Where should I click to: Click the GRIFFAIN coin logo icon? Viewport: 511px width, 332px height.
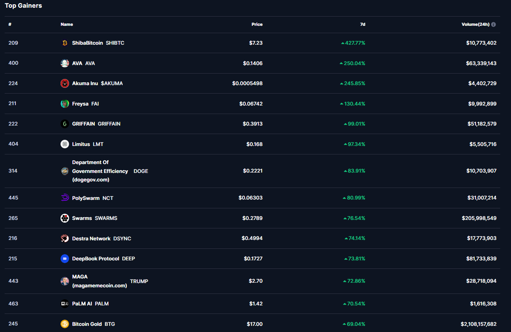point(65,124)
